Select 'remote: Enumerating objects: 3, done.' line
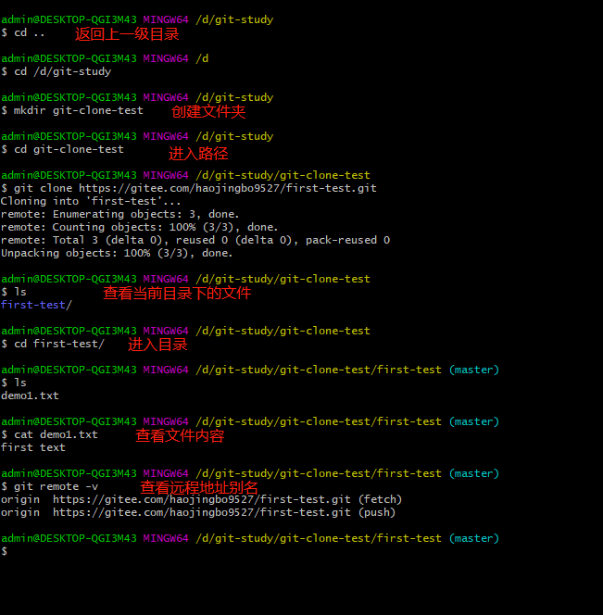The width and height of the screenshot is (603, 615). click(x=119, y=214)
